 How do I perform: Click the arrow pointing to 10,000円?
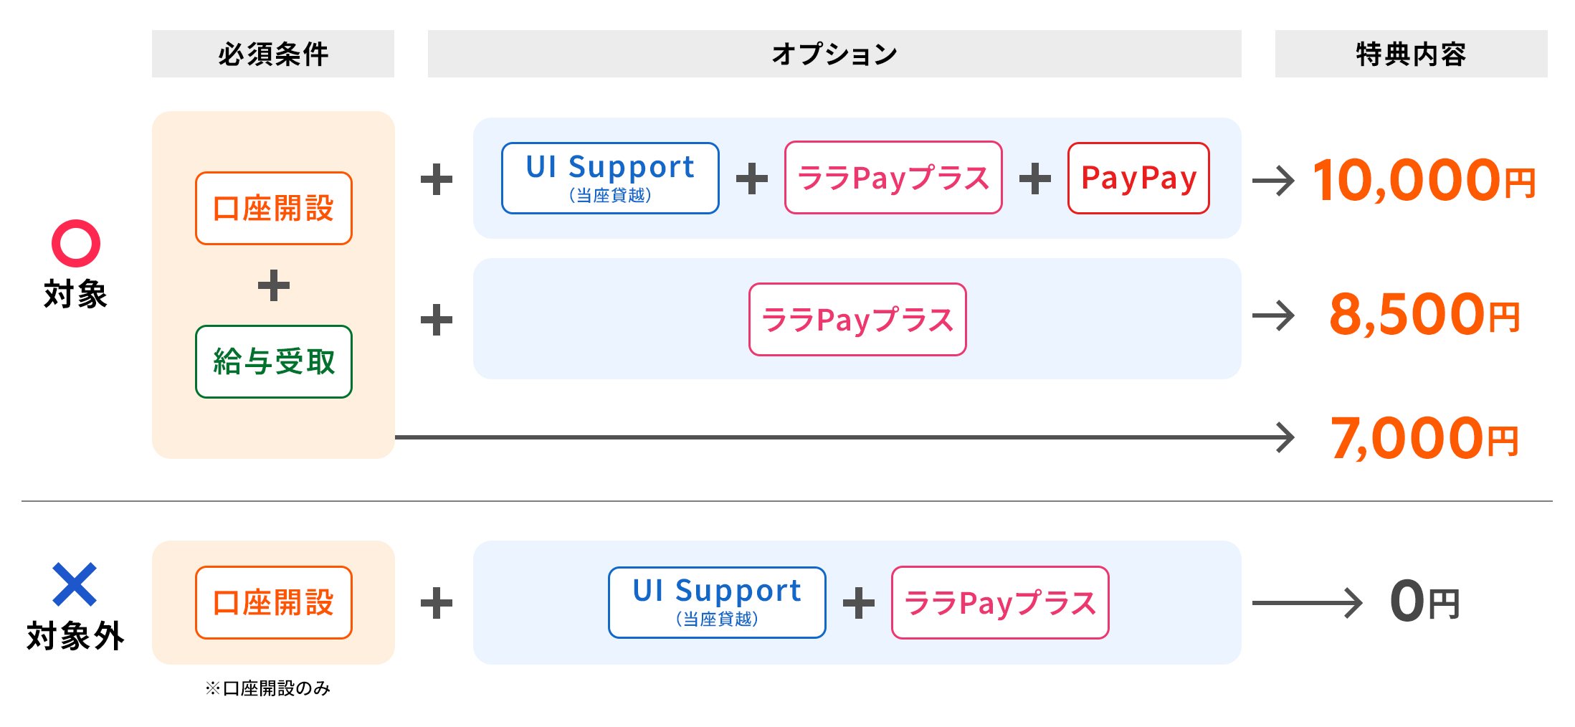pyautogui.click(x=1273, y=180)
